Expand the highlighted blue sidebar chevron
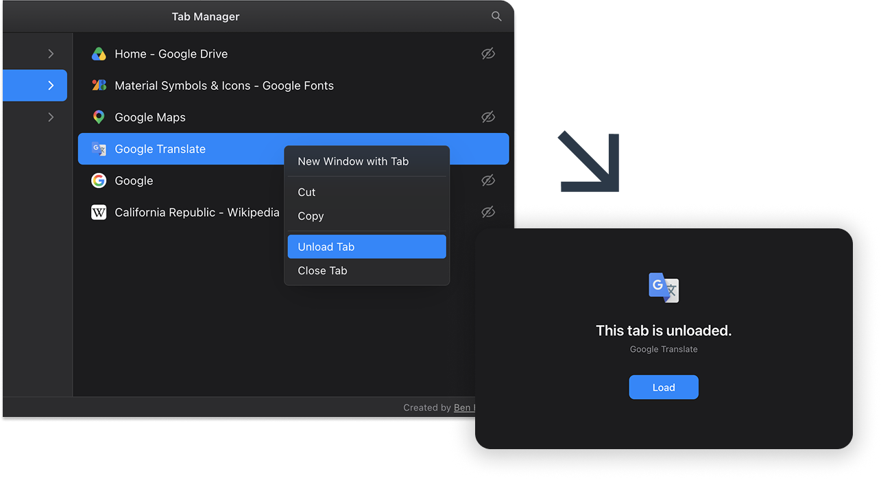The width and height of the screenshot is (881, 480). (51, 86)
